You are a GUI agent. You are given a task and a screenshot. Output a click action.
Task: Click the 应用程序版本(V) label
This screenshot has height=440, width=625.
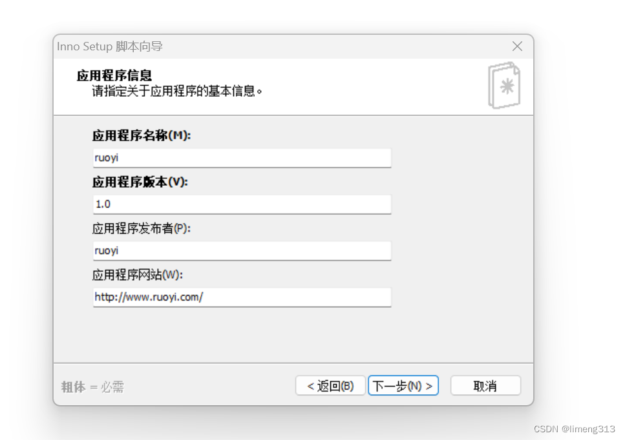[140, 182]
